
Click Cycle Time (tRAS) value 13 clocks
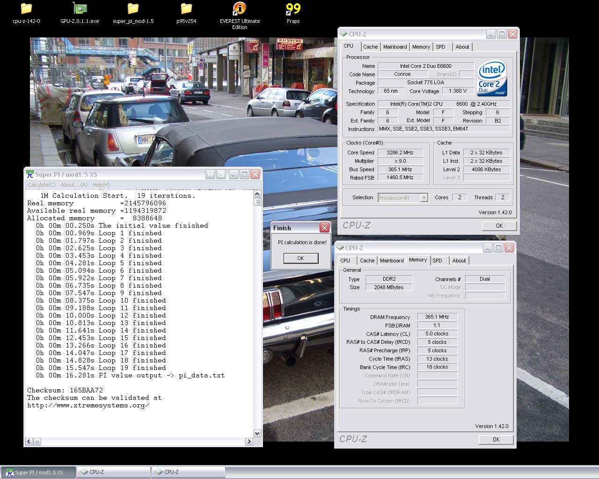click(437, 359)
